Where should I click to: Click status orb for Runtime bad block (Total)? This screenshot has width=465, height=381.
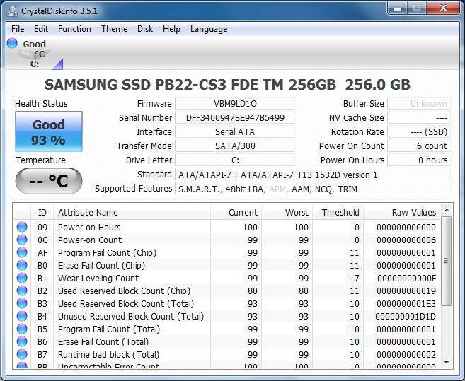(22, 354)
